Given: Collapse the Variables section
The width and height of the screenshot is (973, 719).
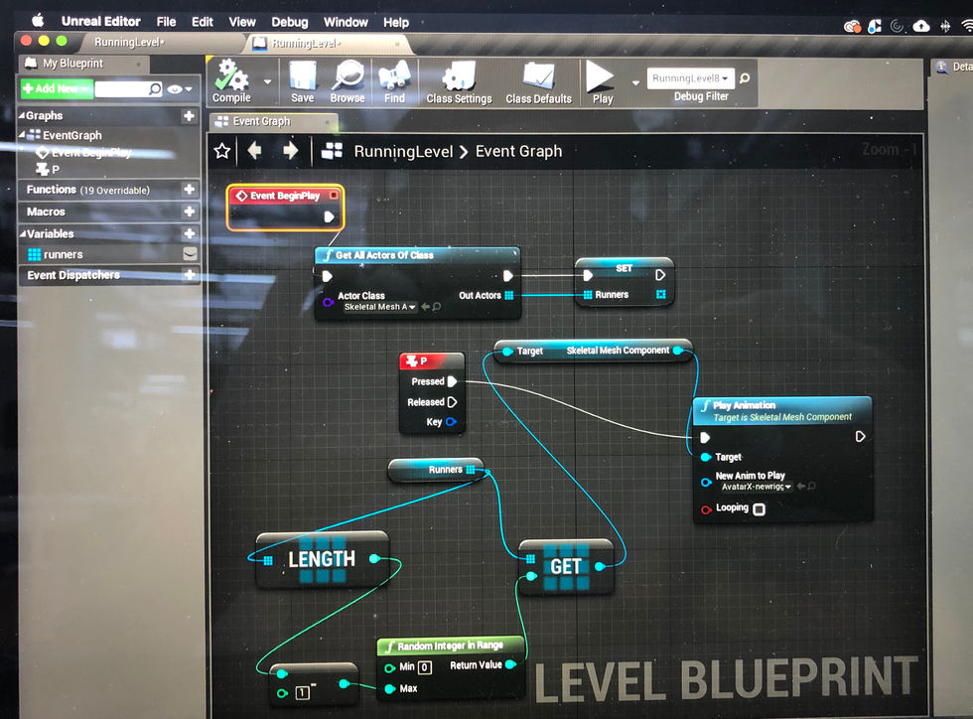Looking at the screenshot, I should pos(22,234).
